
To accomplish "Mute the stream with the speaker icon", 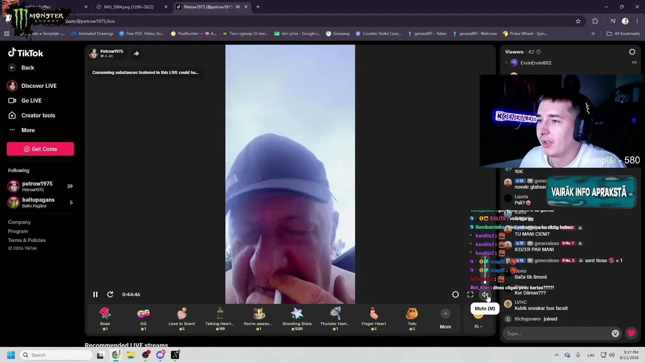I will point(485,294).
